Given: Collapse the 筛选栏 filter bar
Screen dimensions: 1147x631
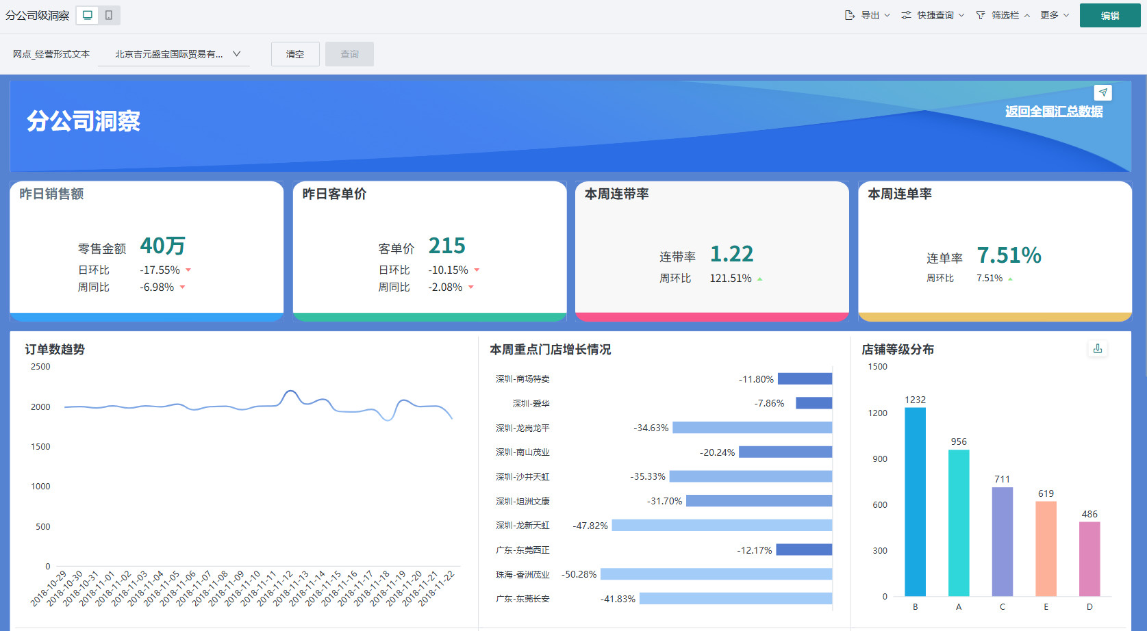Looking at the screenshot, I should click(x=1026, y=16).
